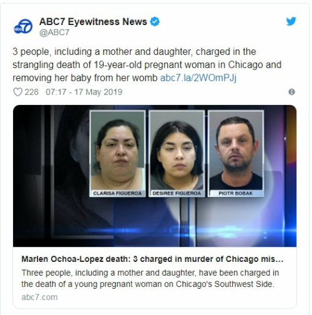Viewport: 312px width, 315px height.
Task: Click the DESIREE FIGUEROA name caption
Action: pos(177,193)
